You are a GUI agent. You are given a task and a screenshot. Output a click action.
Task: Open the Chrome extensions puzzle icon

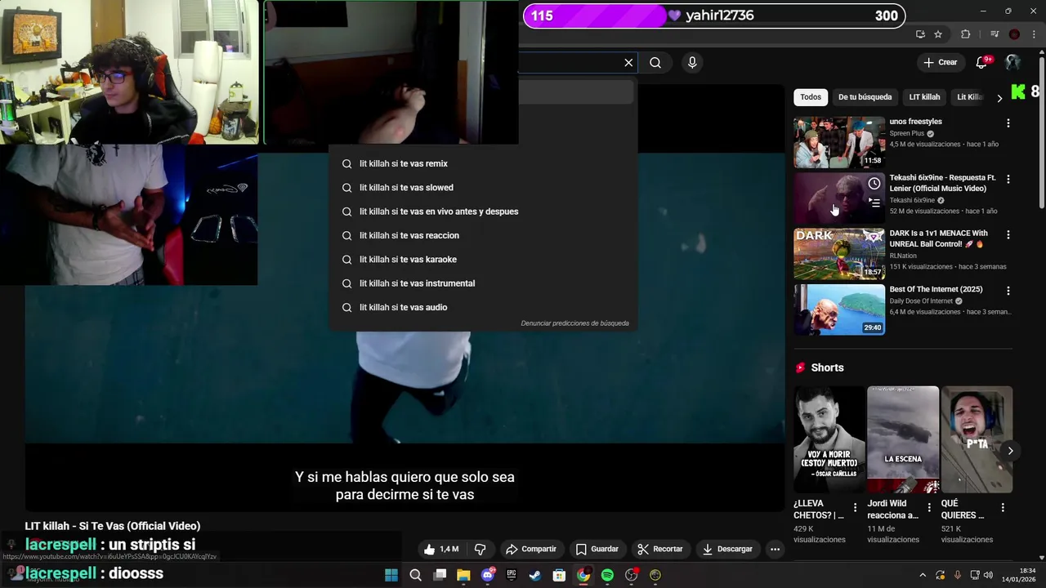point(966,34)
